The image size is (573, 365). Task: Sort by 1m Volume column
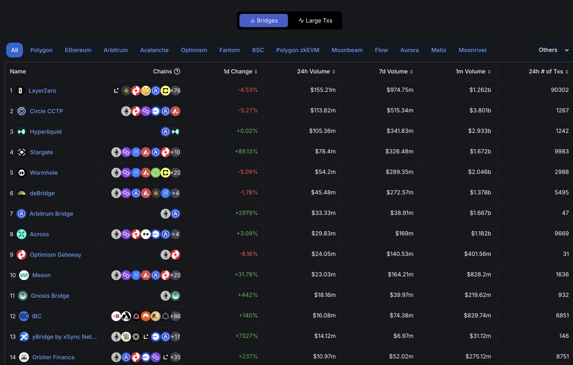point(473,71)
